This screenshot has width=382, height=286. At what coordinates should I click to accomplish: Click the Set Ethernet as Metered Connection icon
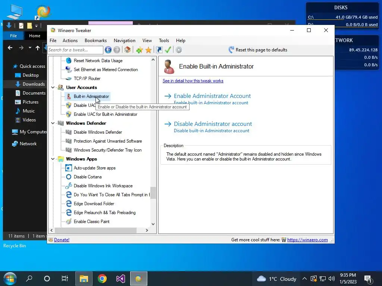69,70
